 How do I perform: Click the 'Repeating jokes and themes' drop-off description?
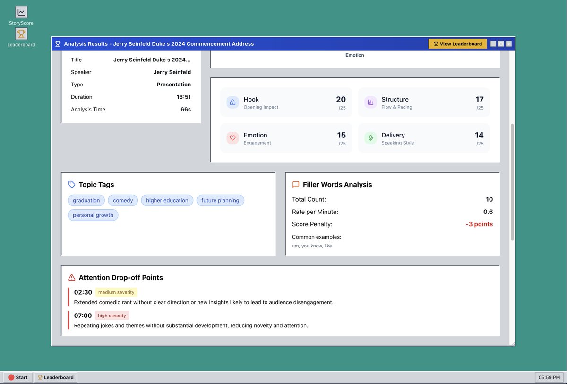point(191,325)
